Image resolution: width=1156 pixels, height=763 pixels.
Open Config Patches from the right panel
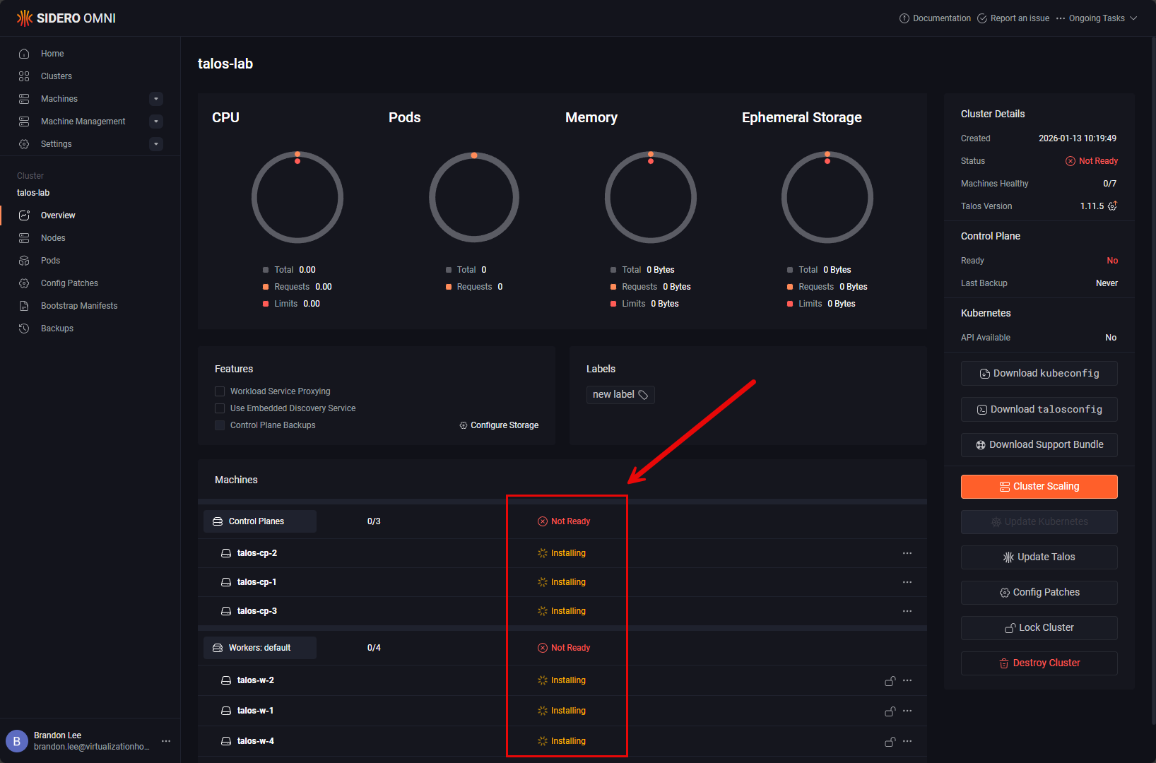coord(1039,593)
